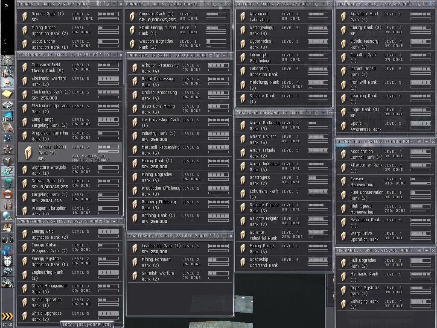Toggle circle pin in Science window header
The width and height of the screenshot is (437, 328).
(x=317, y=4)
